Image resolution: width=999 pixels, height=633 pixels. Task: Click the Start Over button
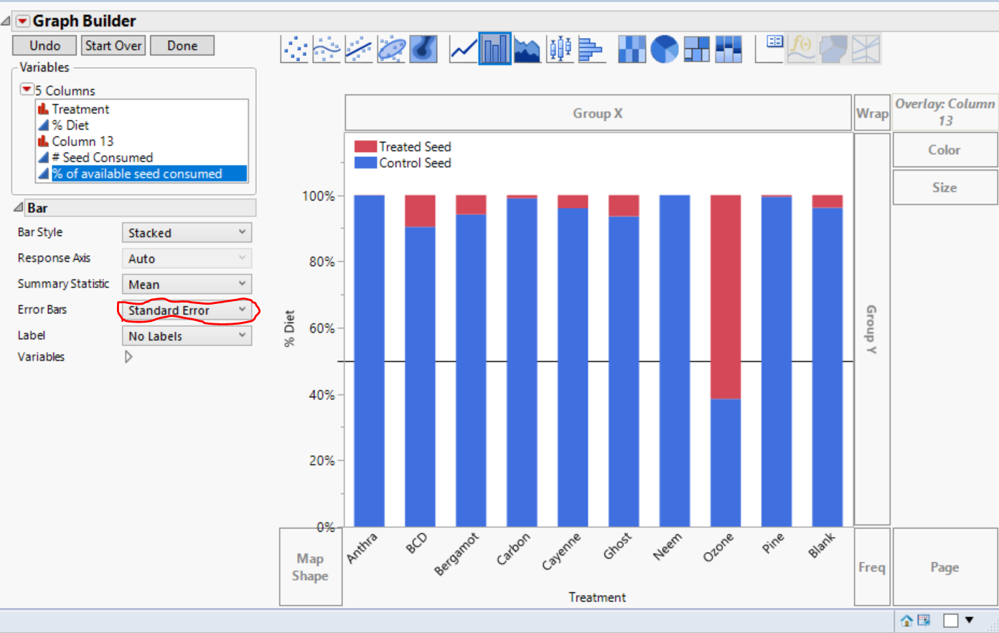pyautogui.click(x=113, y=46)
